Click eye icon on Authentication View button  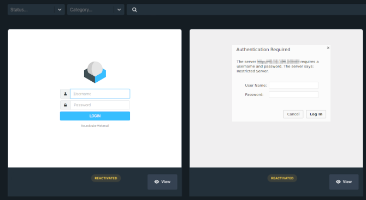[x=338, y=182]
